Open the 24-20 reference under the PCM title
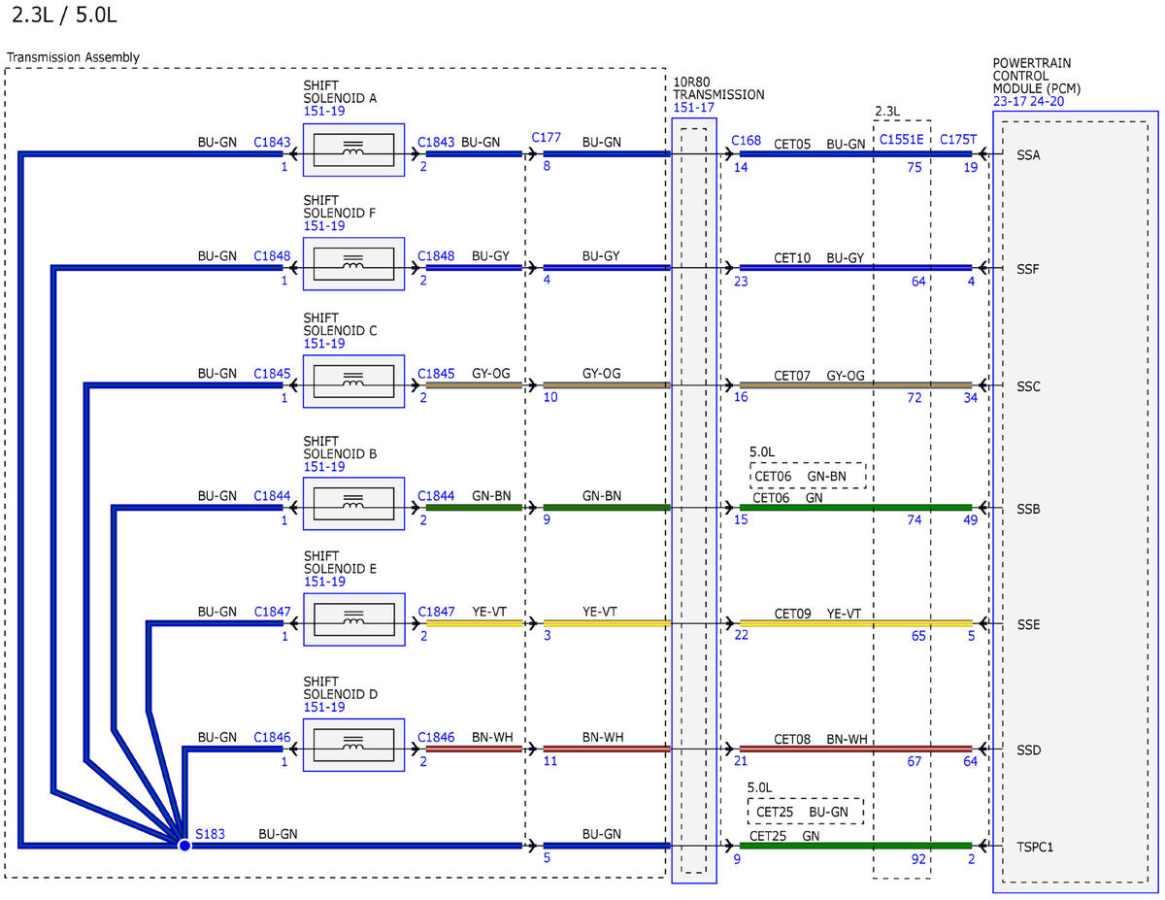Viewport: 1165px width, 900px height. click(x=1046, y=100)
